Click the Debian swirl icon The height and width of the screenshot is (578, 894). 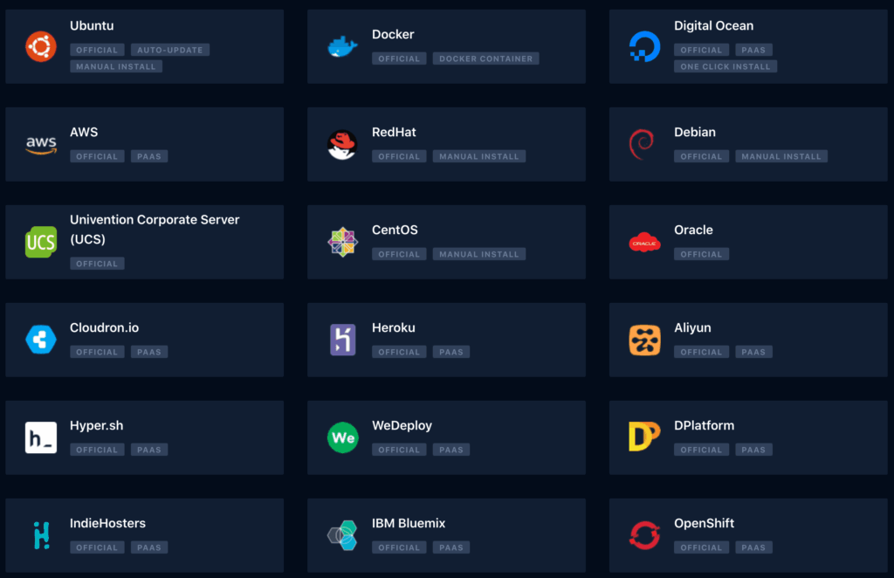[x=643, y=144]
